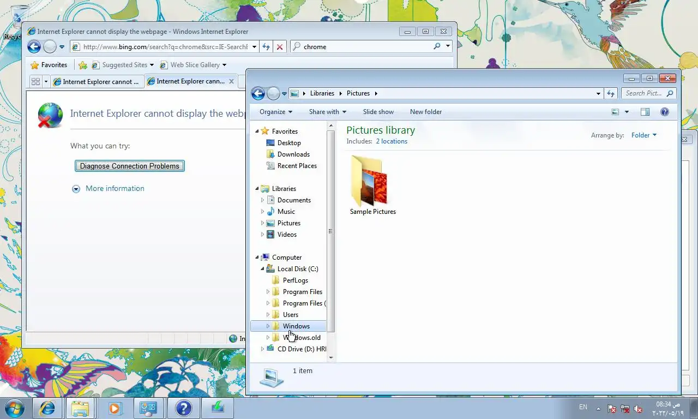
Task: Click the change view icon in Explorer toolbar
Action: coord(615,112)
